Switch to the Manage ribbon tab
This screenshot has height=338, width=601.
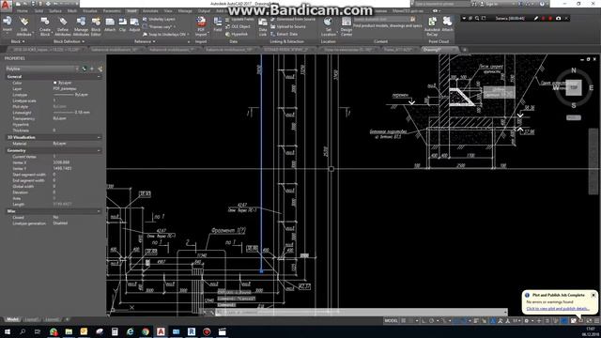[185, 11]
